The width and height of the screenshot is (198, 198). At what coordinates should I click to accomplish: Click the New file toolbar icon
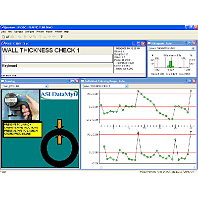coord(3,37)
